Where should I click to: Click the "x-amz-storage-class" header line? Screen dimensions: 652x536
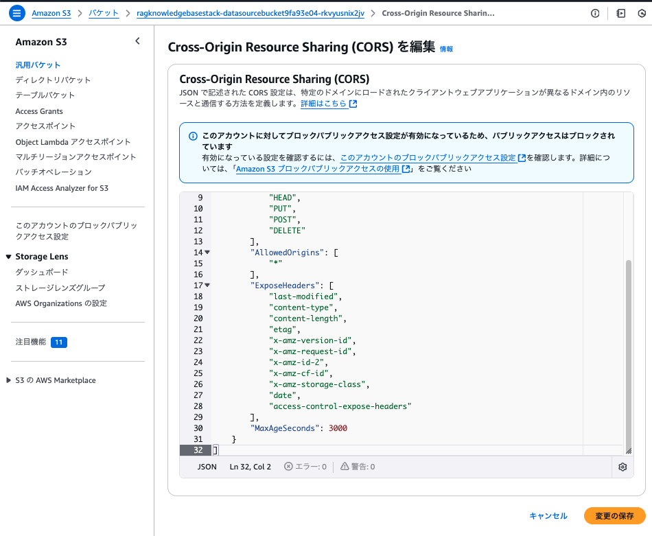pos(319,384)
